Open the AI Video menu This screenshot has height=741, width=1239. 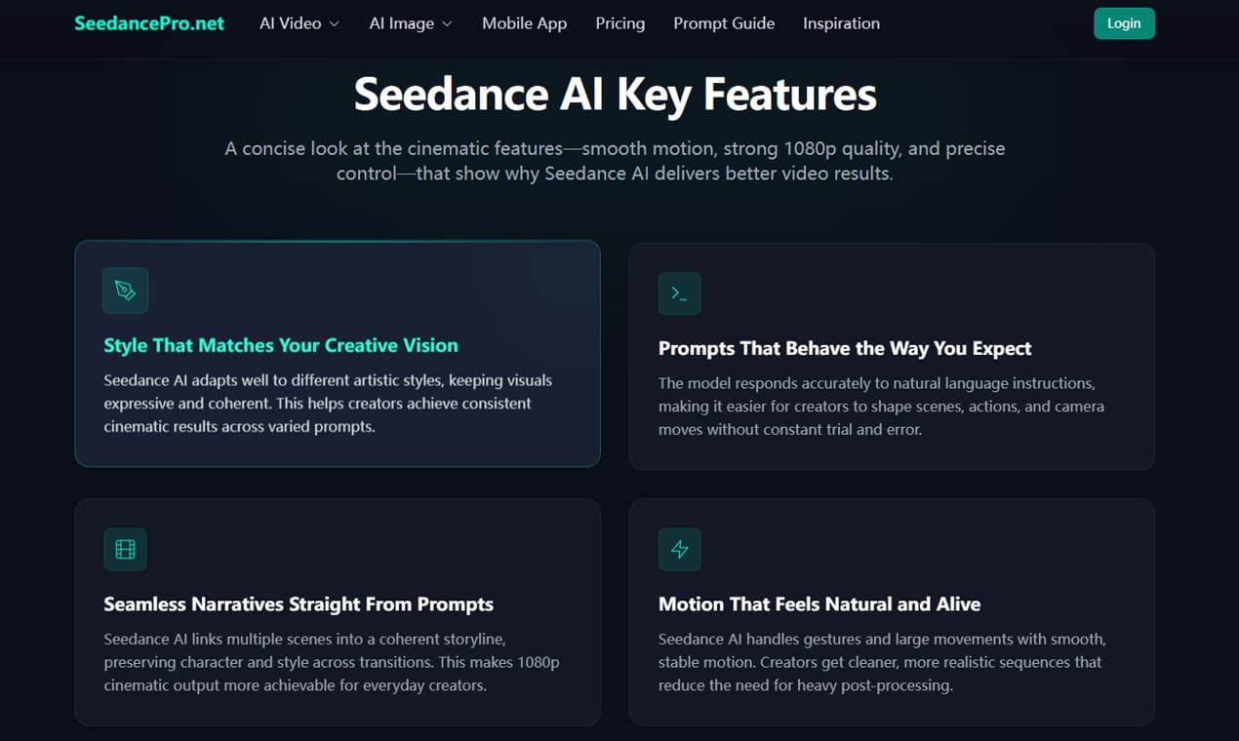pyautogui.click(x=291, y=23)
